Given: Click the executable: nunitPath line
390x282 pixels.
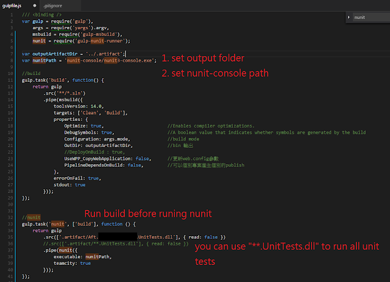Looking at the screenshot, I should click(x=83, y=256).
